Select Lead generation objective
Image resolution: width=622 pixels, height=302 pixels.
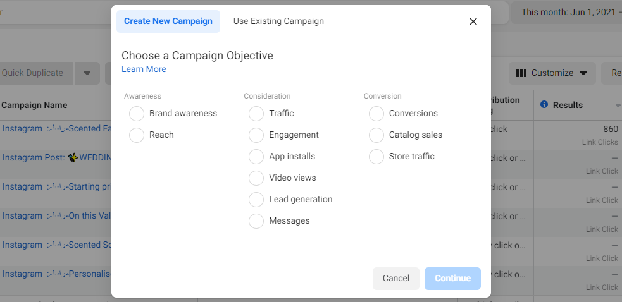click(x=256, y=200)
